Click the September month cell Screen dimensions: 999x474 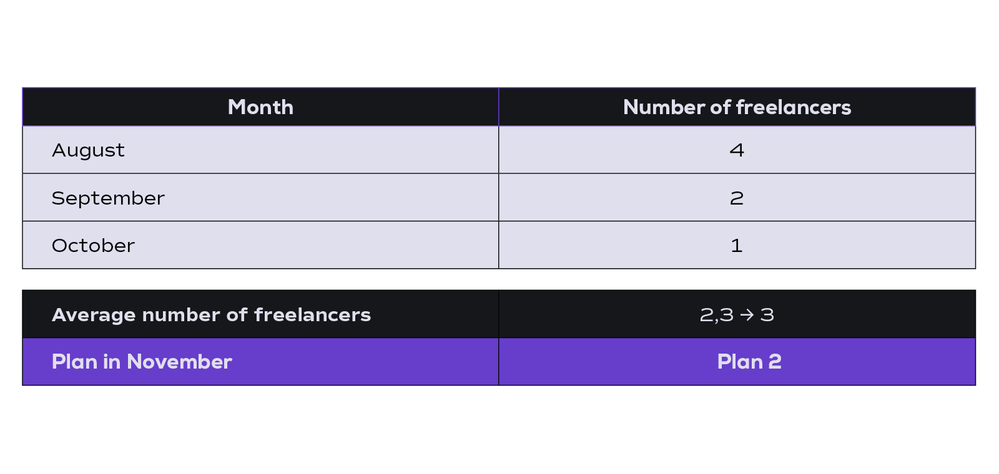click(260, 198)
